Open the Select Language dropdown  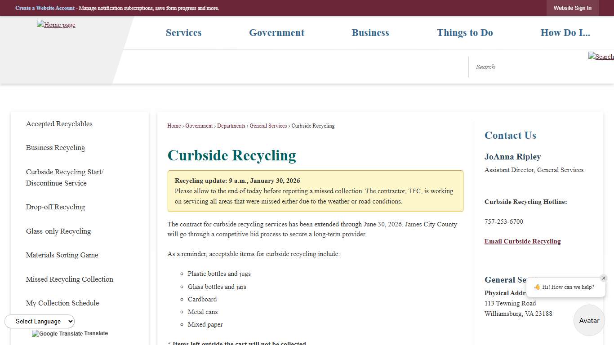pyautogui.click(x=40, y=321)
